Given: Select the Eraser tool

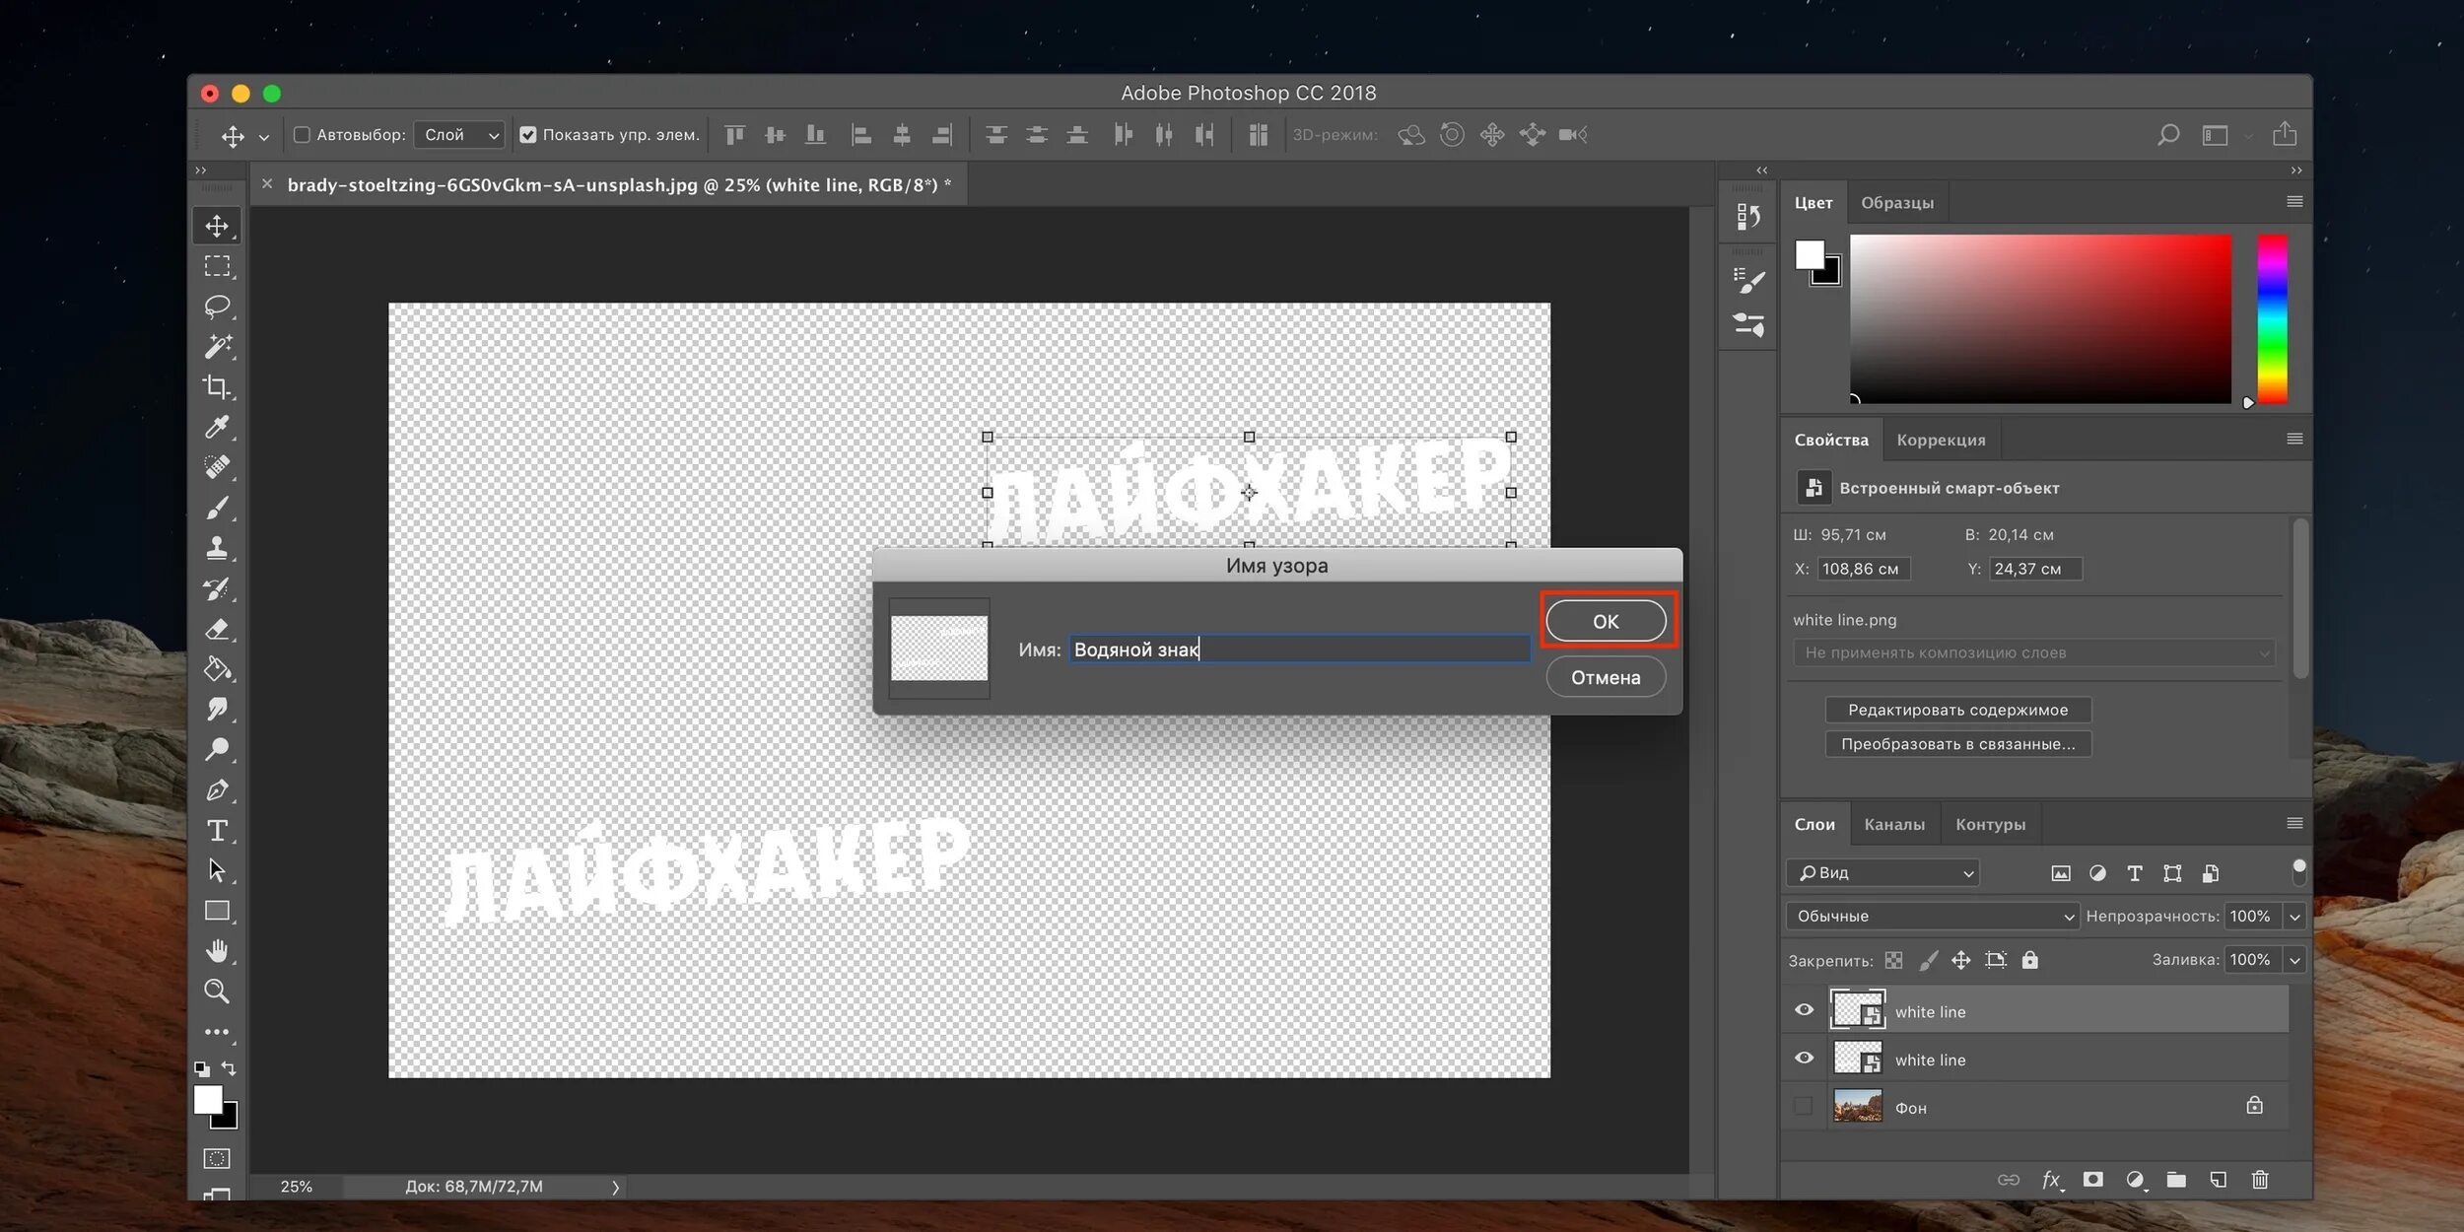Looking at the screenshot, I should click(x=217, y=629).
